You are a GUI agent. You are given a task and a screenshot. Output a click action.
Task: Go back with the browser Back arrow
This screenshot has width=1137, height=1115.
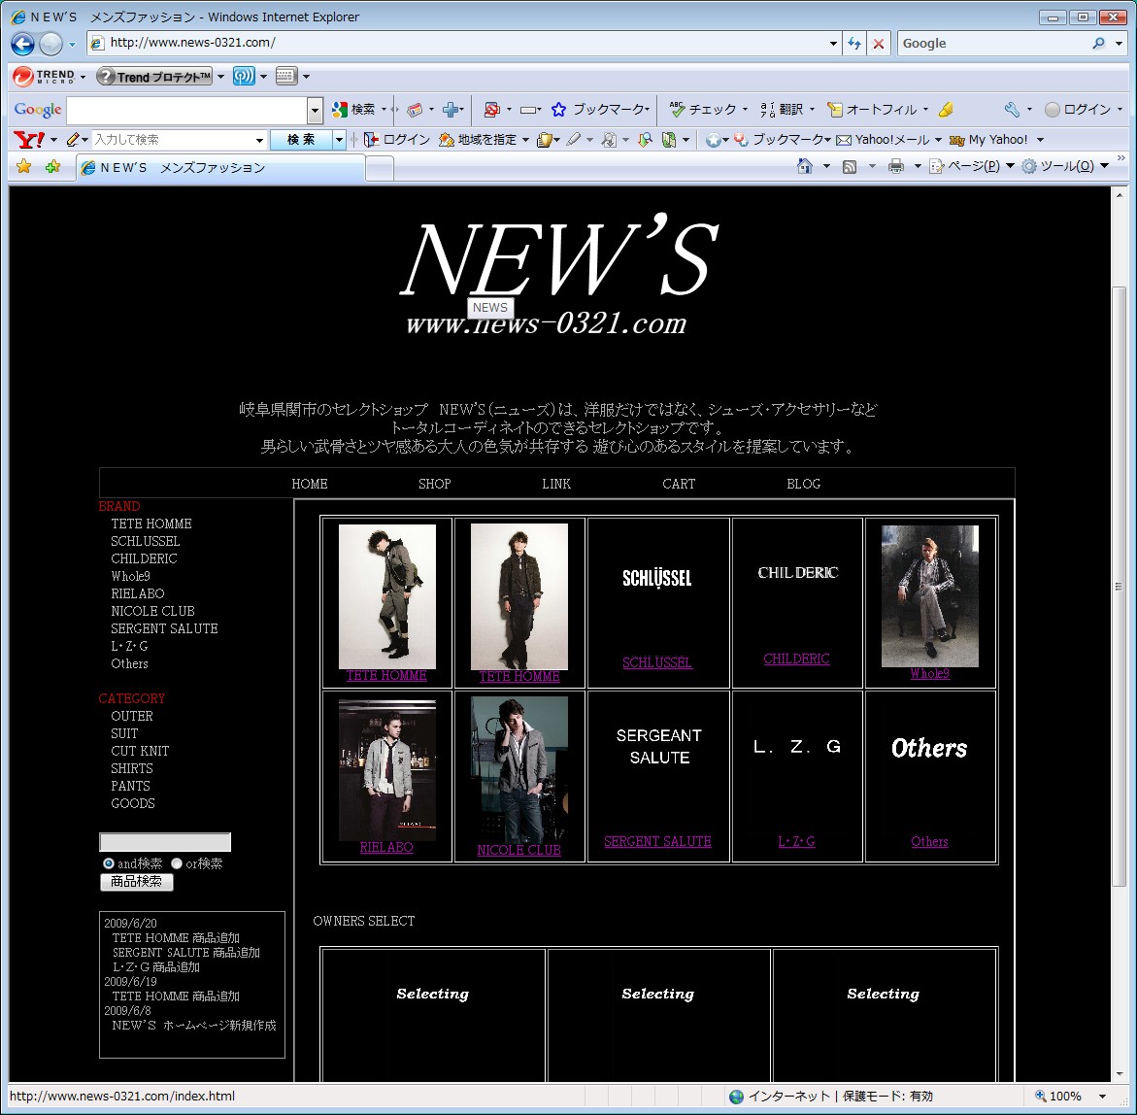22,44
